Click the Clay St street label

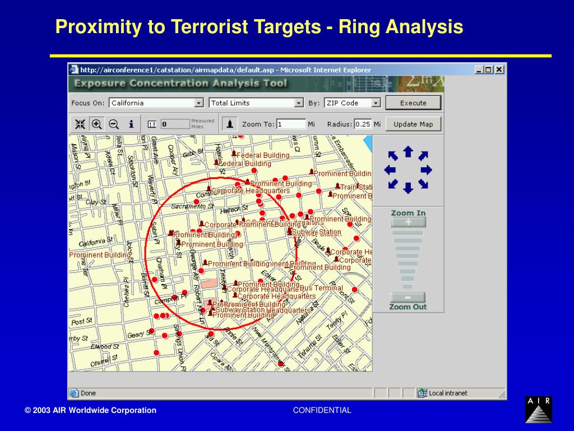coord(96,202)
